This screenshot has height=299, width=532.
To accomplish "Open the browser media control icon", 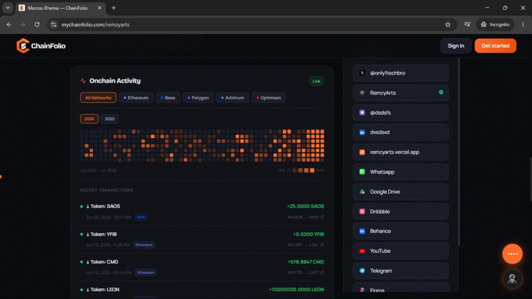I will [467, 24].
